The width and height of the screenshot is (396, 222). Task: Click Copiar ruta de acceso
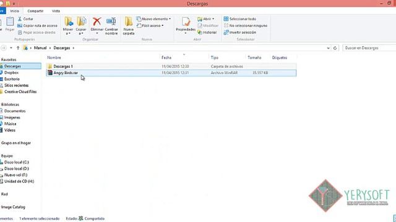click(x=37, y=26)
